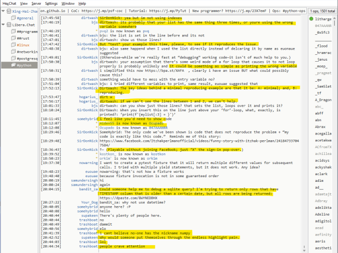
Task: Click the chat scrollbar down arrow
Action: 304,251
